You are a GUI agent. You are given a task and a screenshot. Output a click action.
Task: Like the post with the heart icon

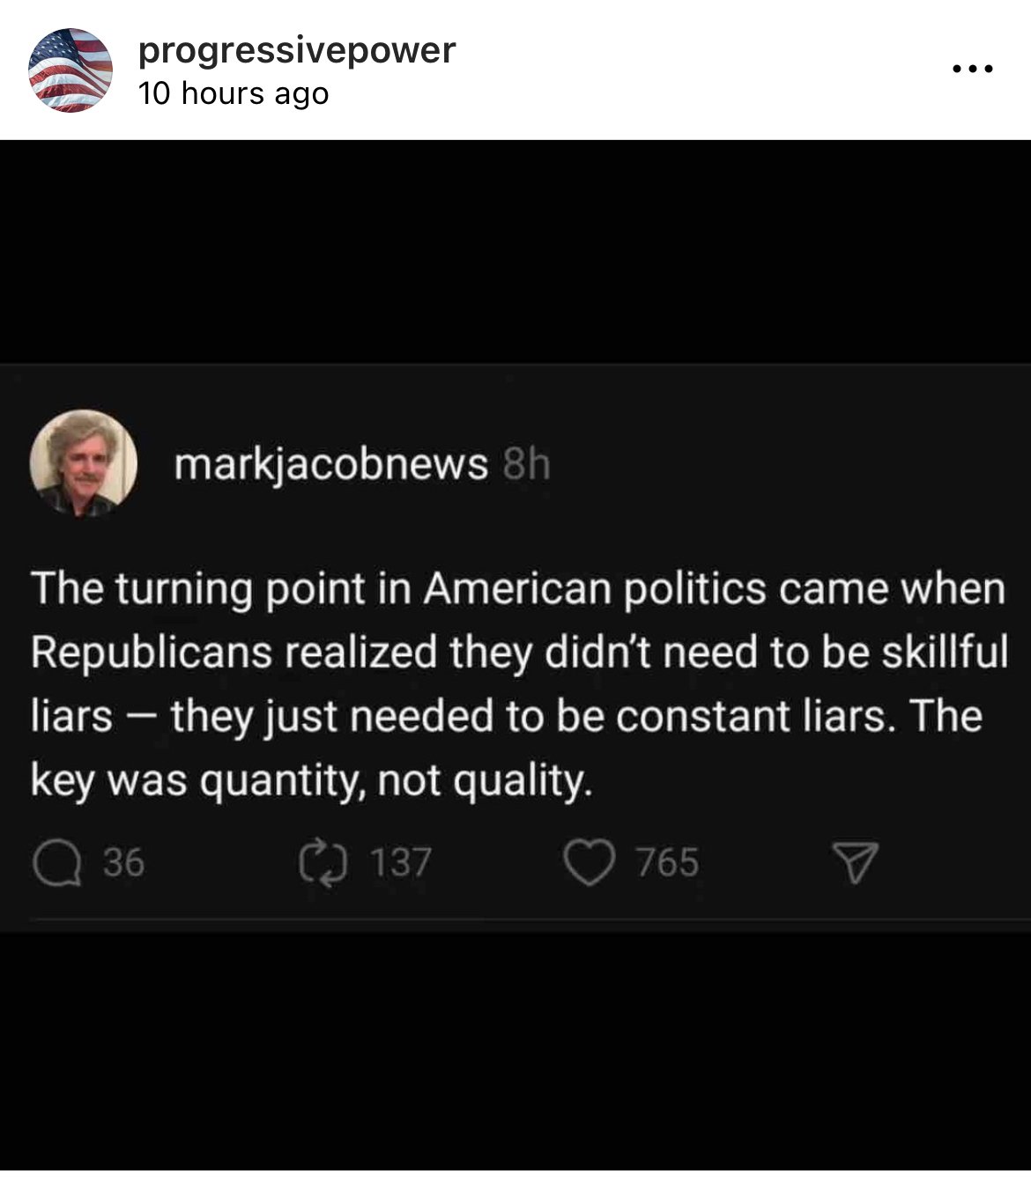(x=589, y=862)
